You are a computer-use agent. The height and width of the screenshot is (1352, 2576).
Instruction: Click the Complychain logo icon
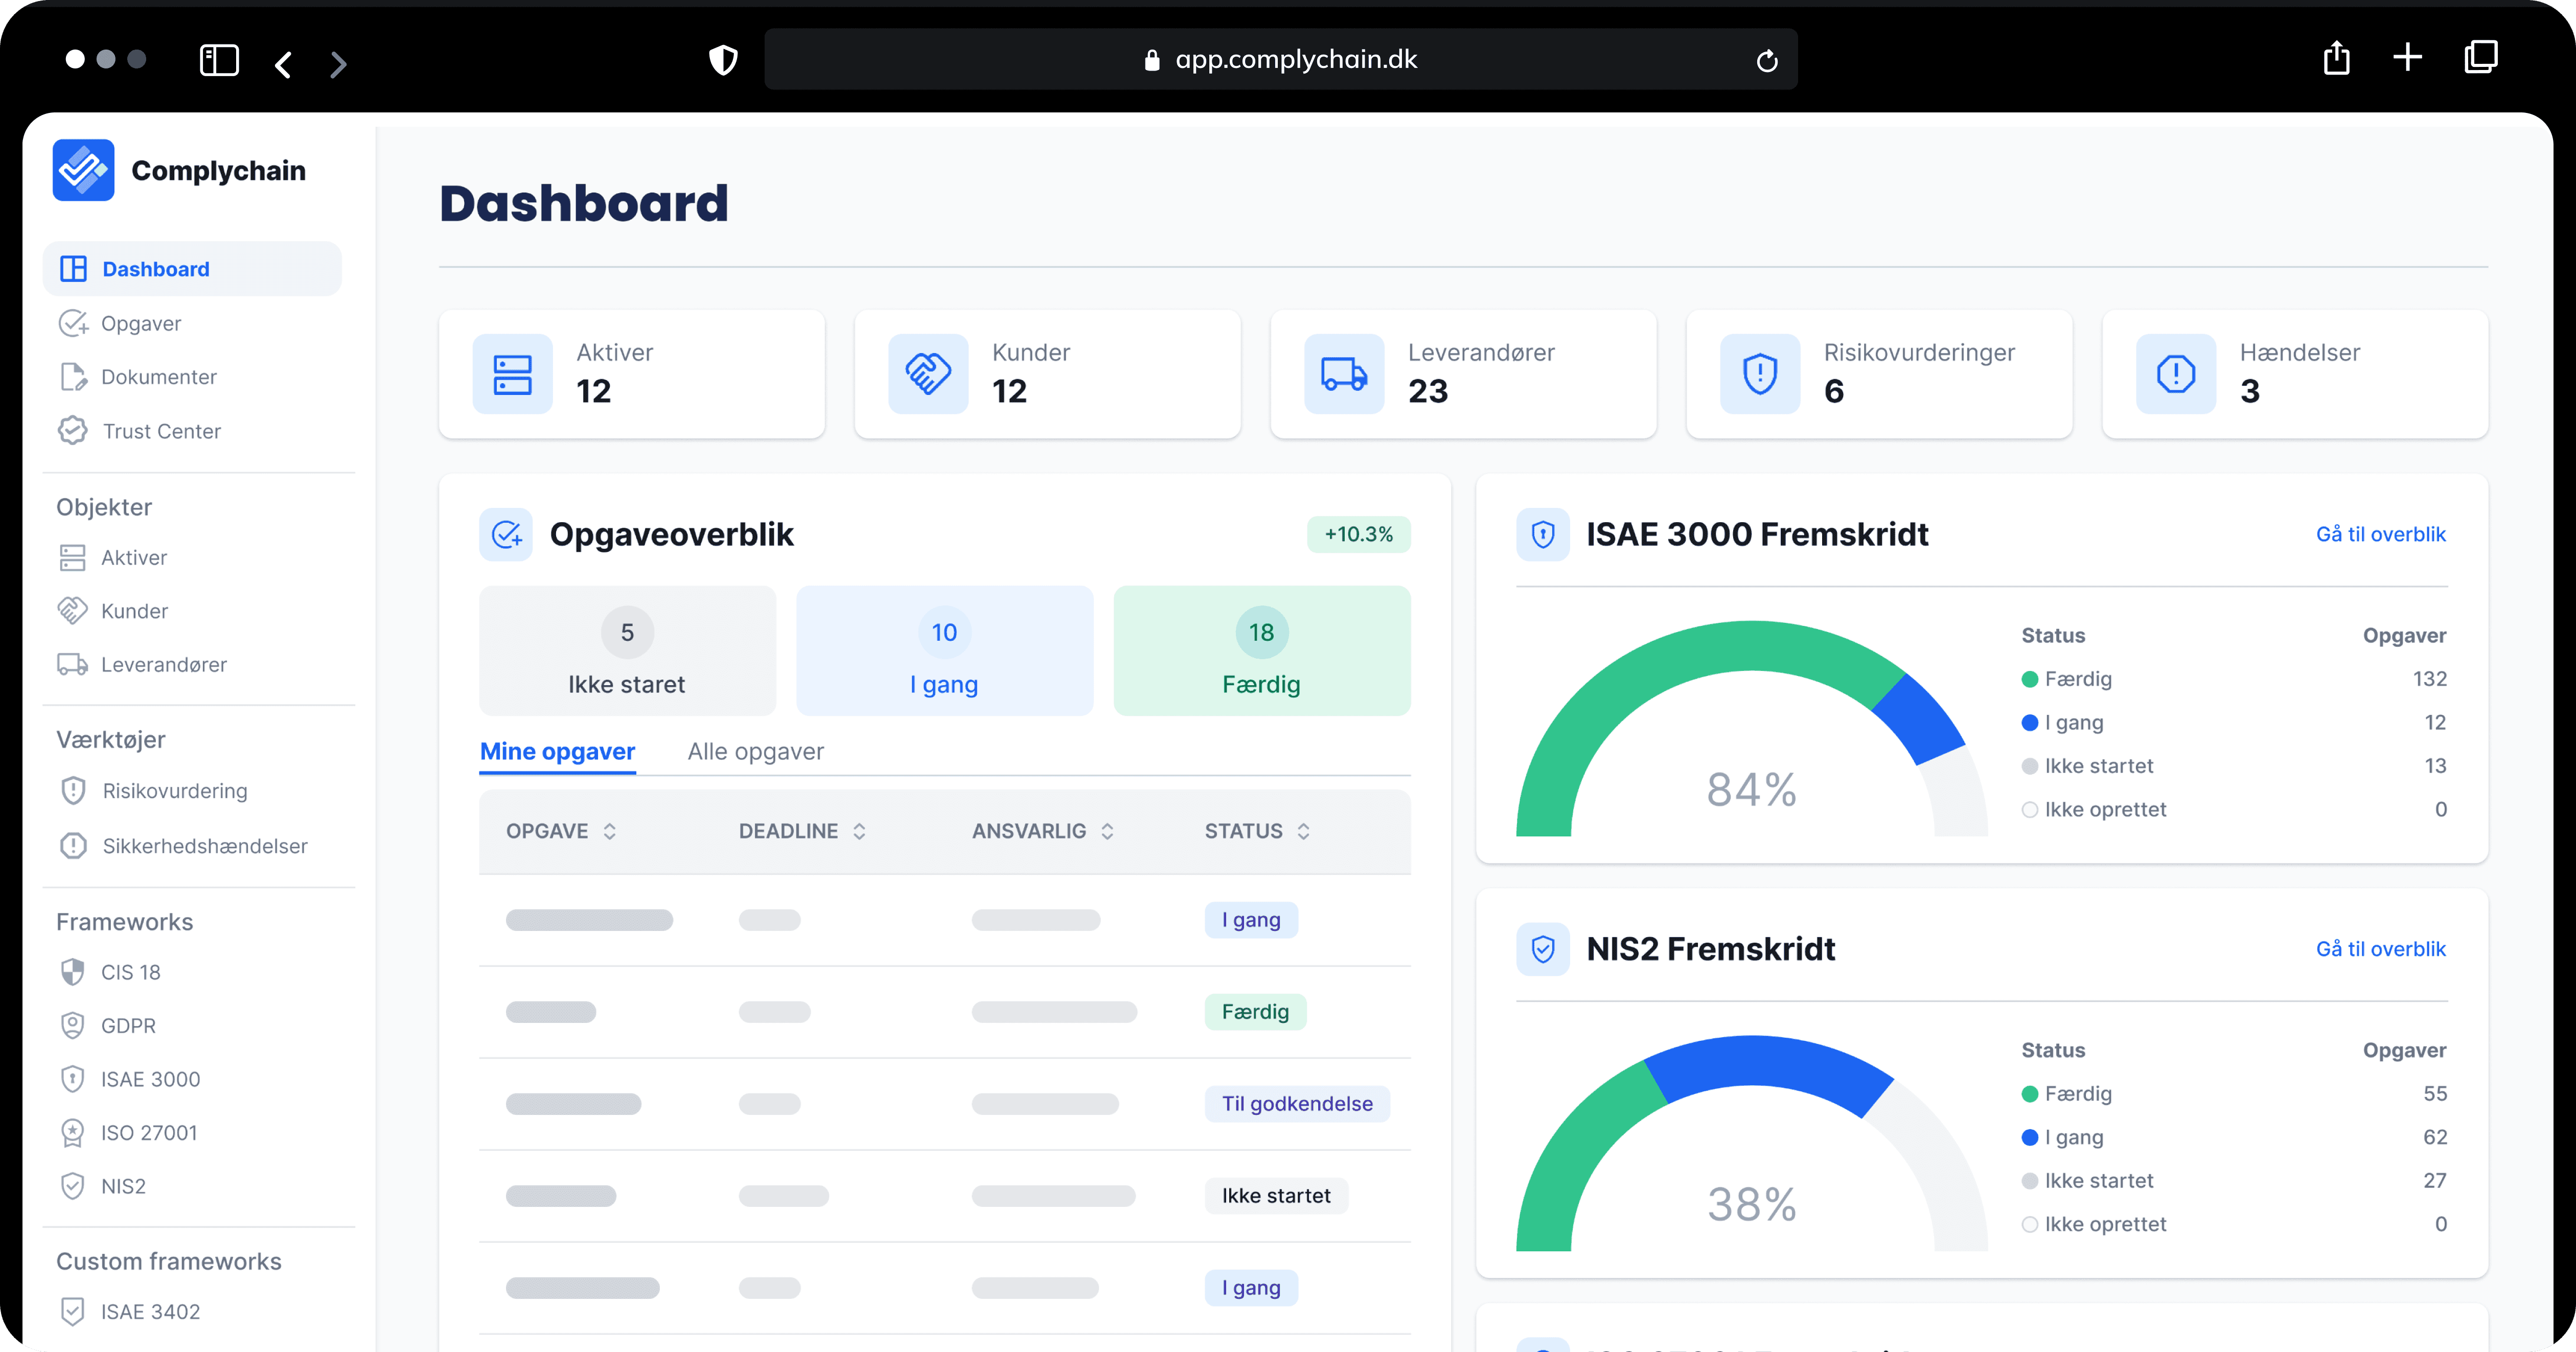pos(83,170)
